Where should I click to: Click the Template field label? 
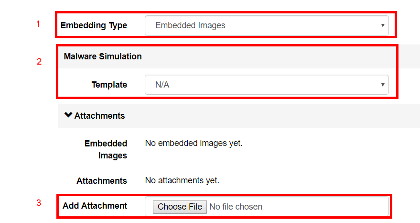coord(109,85)
